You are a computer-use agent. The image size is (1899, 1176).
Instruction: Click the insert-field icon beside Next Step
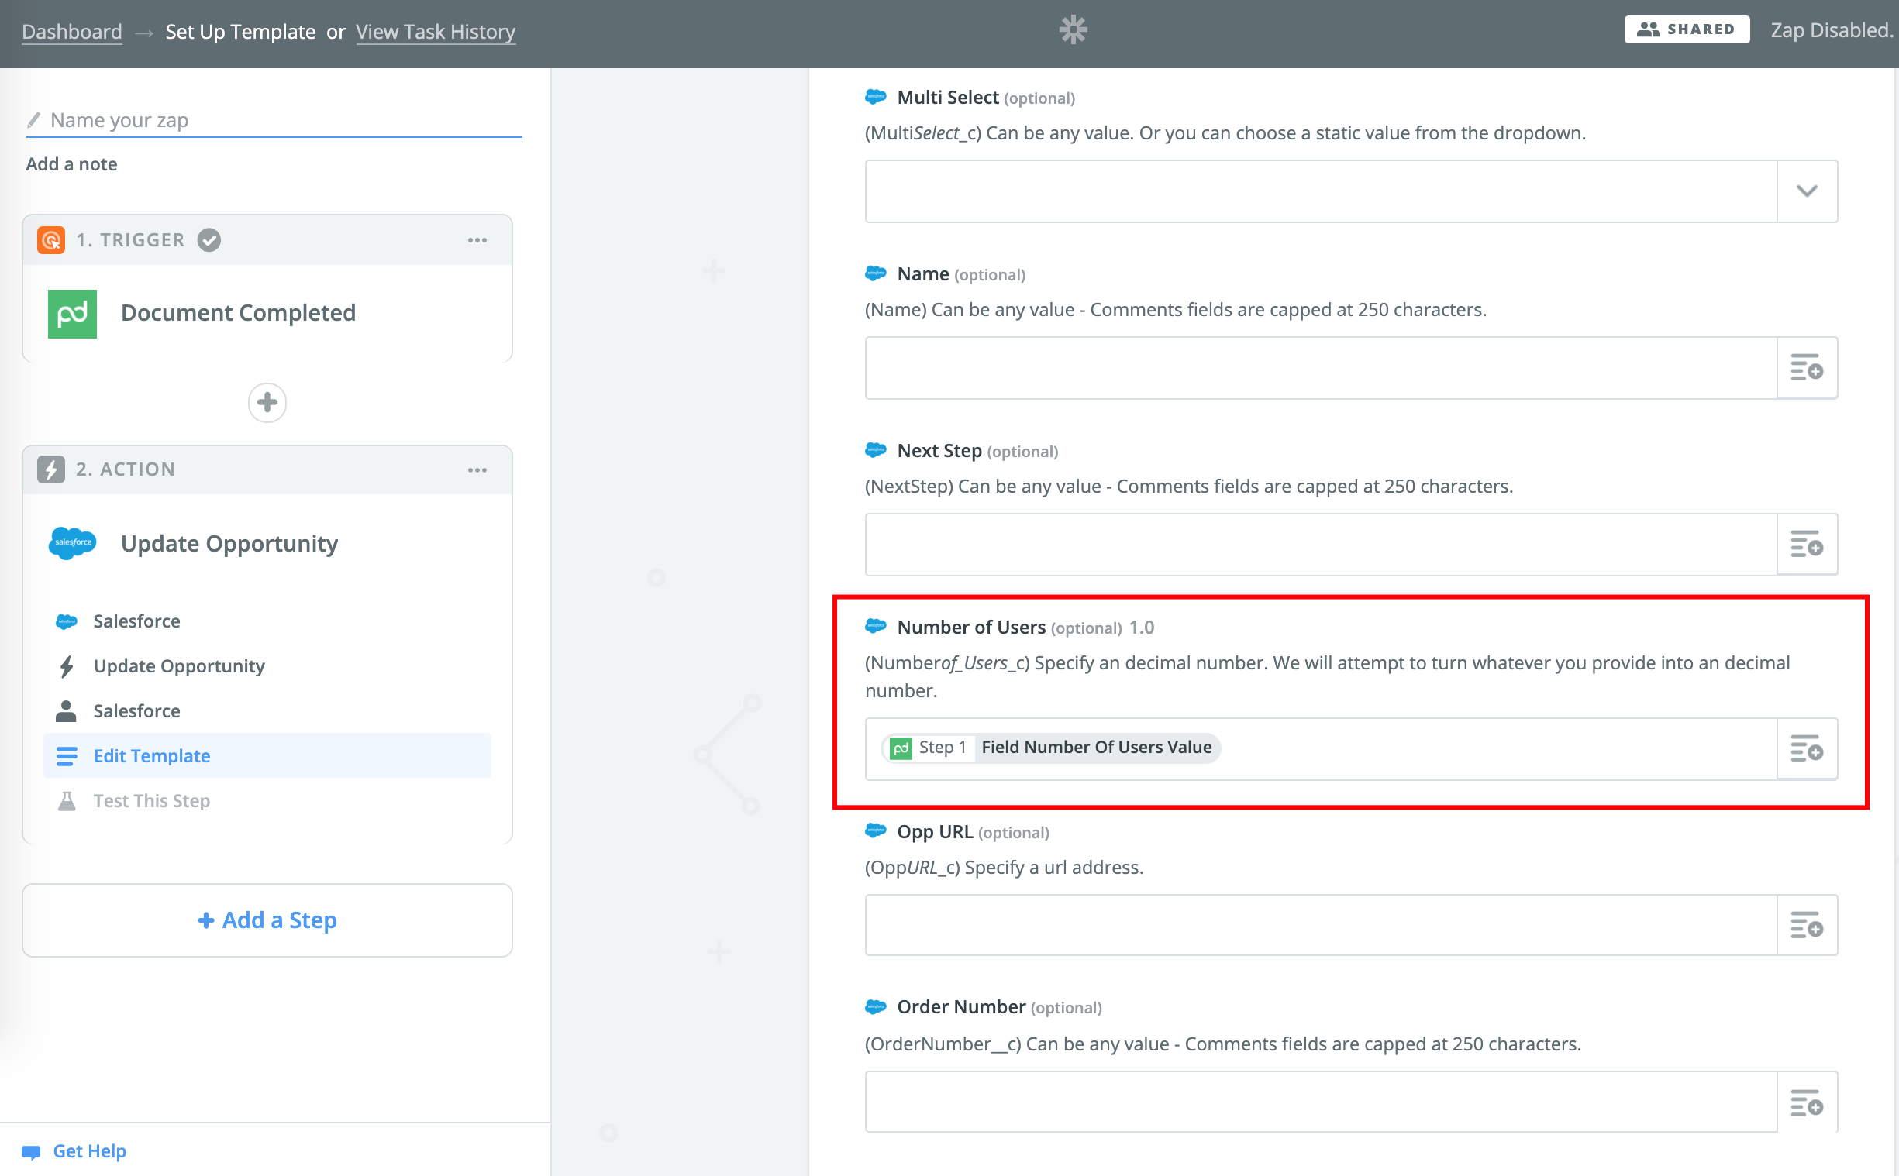[1807, 545]
